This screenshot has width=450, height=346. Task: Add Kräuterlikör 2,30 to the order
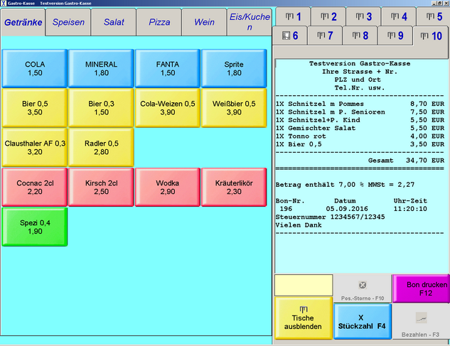234,187
